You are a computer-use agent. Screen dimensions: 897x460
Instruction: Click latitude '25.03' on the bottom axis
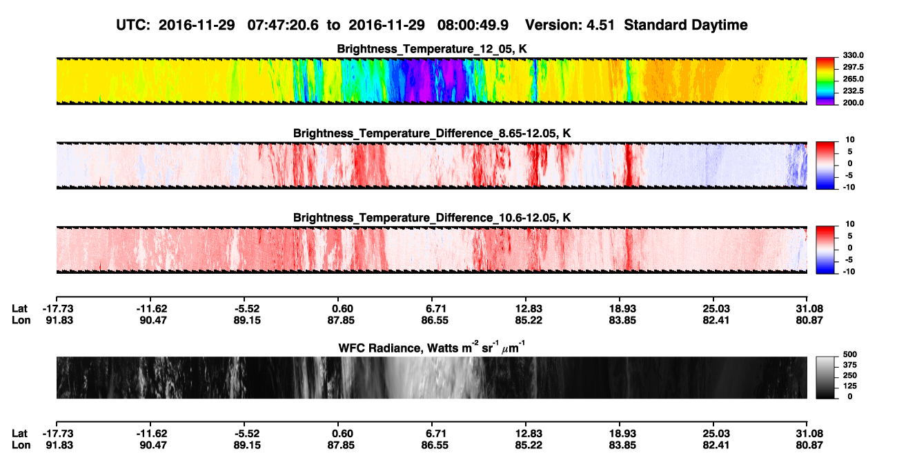(x=714, y=434)
